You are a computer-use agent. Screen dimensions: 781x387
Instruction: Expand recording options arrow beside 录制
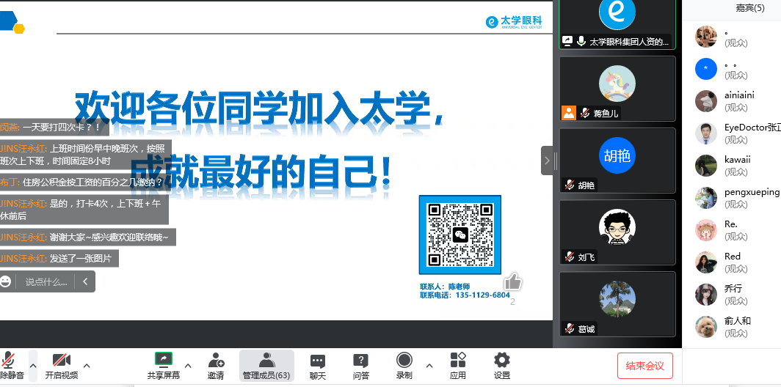(429, 364)
